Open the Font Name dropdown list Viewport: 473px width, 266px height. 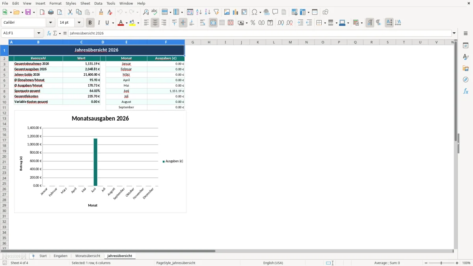coord(50,23)
